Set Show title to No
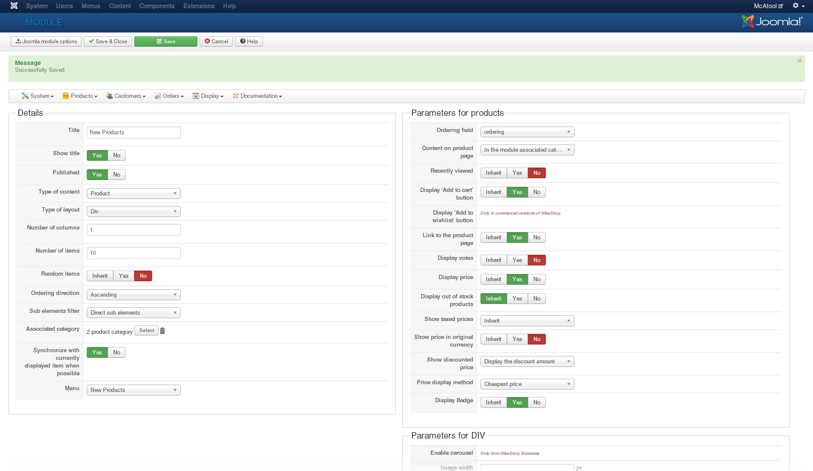 (x=117, y=155)
